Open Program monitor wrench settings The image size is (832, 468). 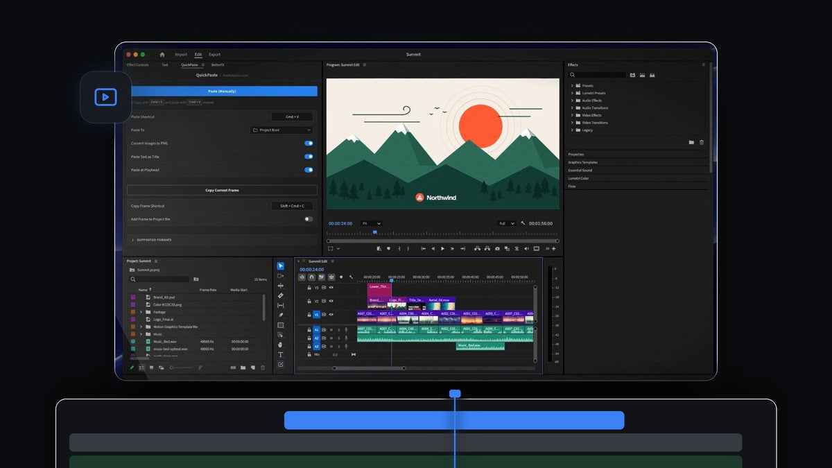tap(523, 223)
